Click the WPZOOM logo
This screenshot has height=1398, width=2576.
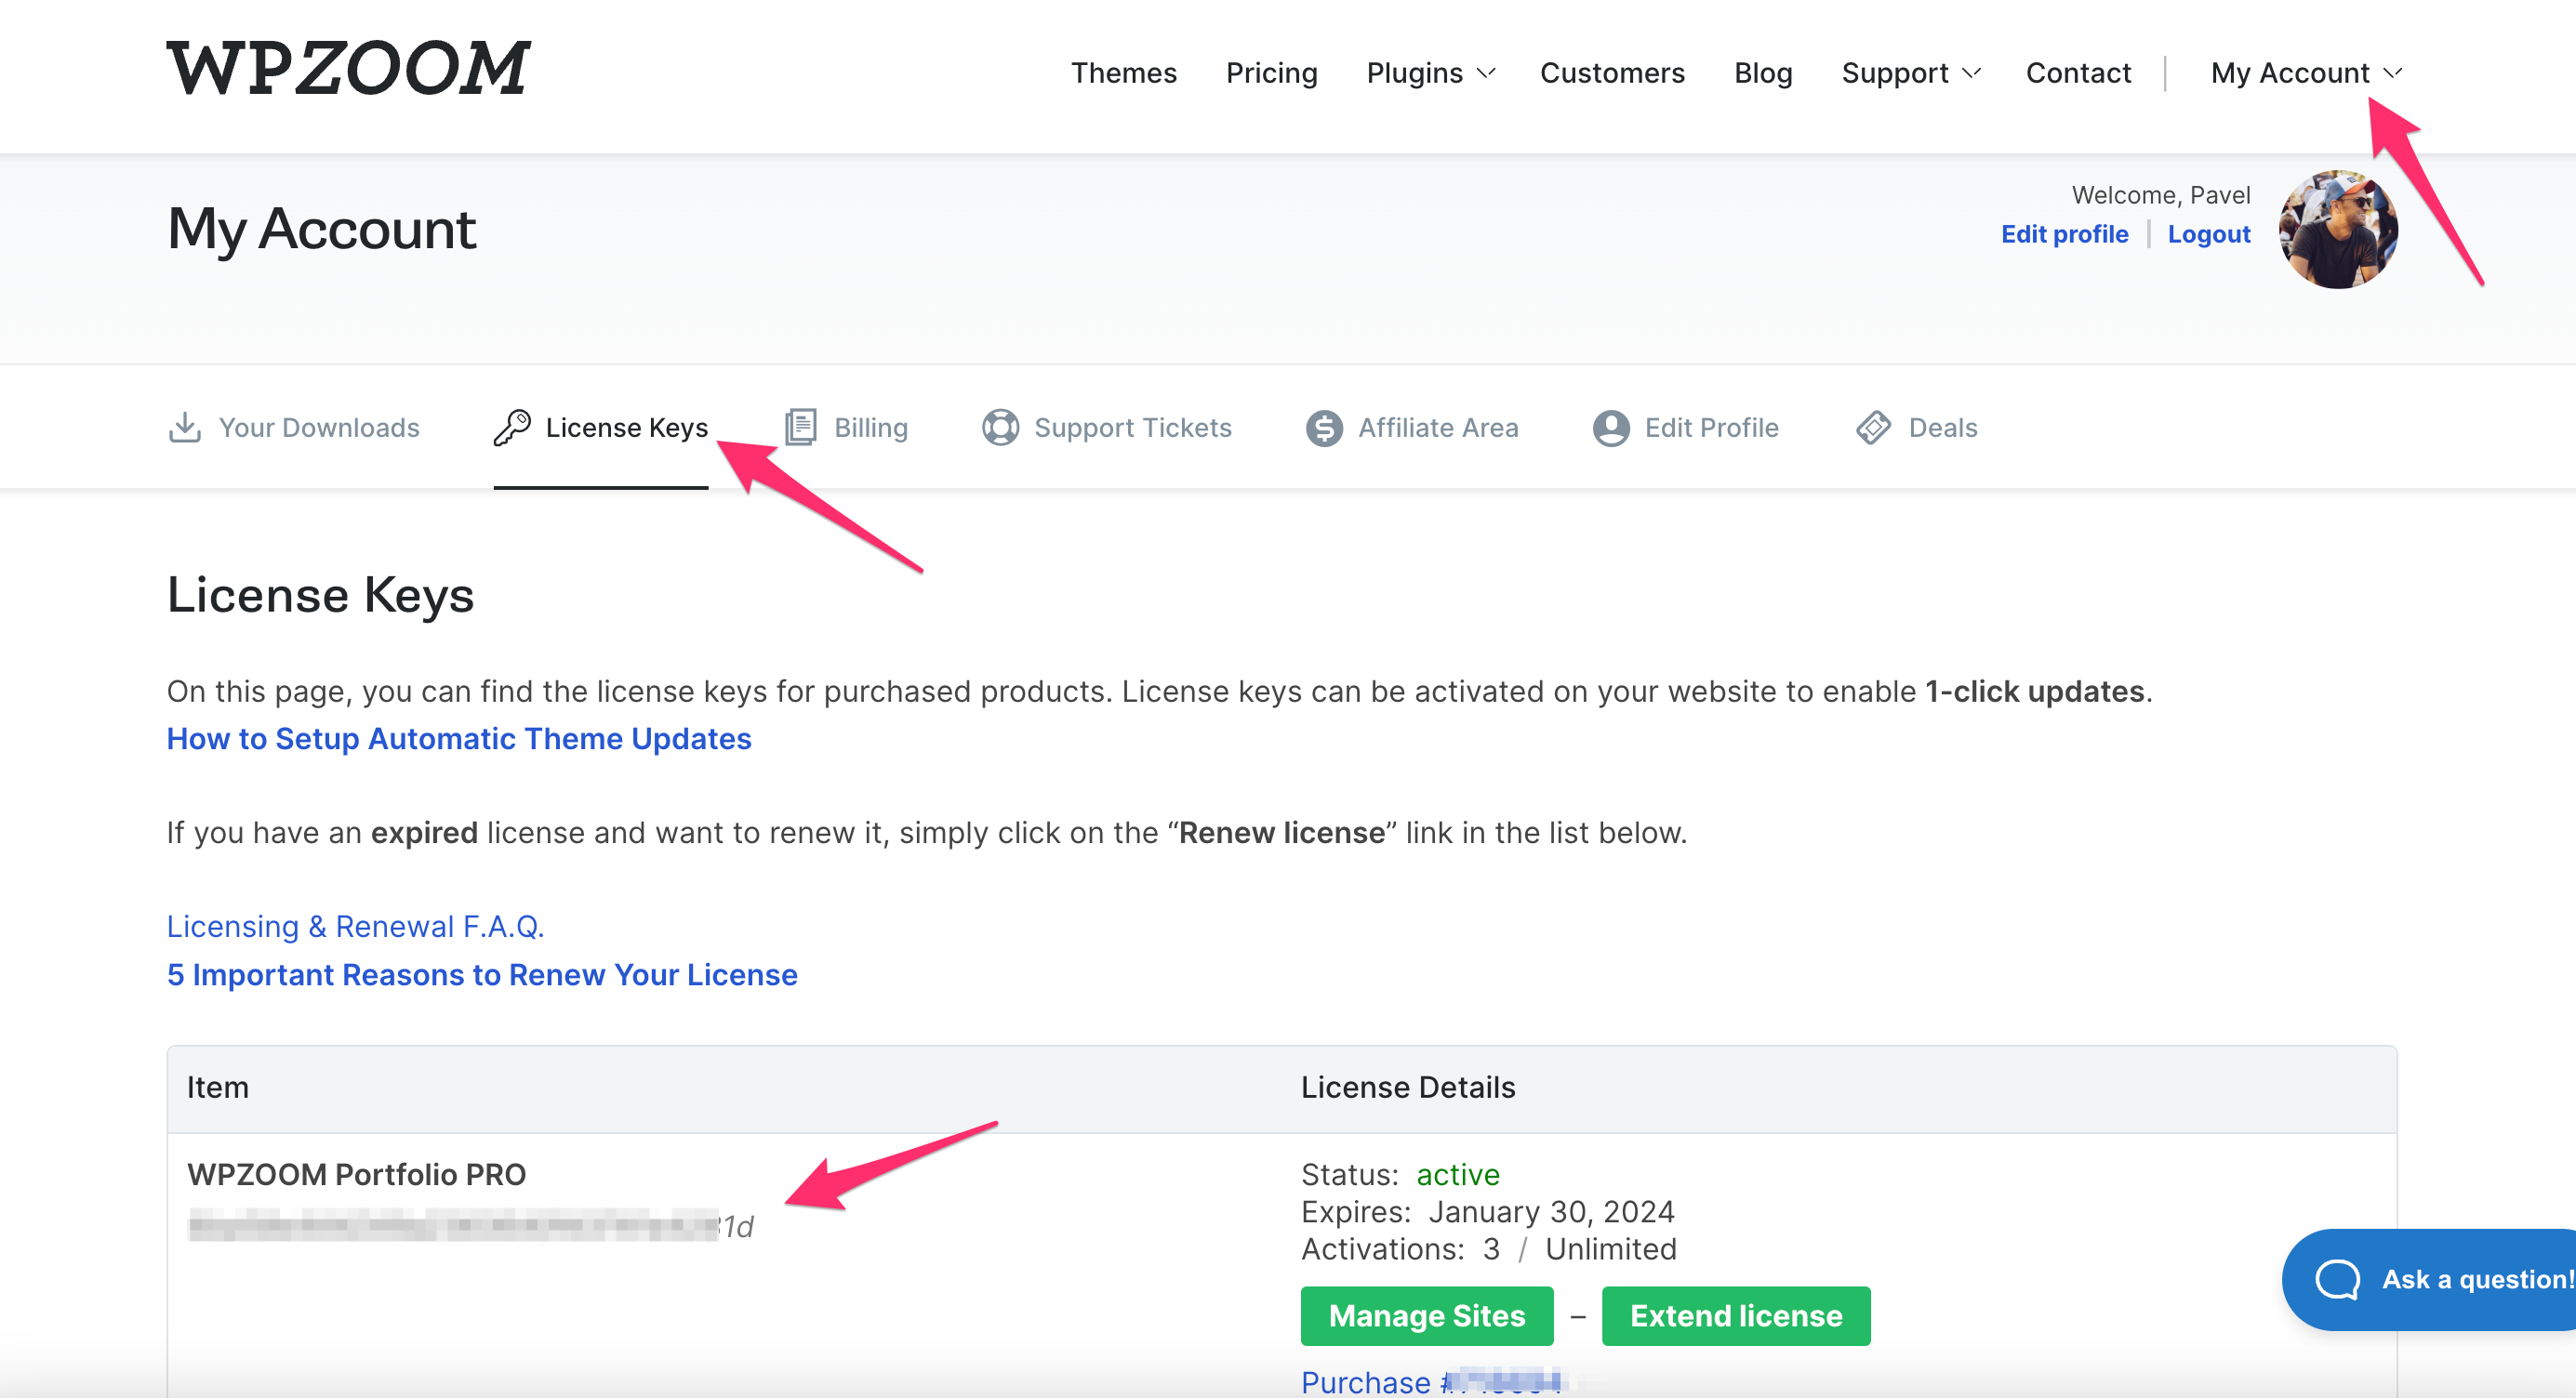(348, 68)
